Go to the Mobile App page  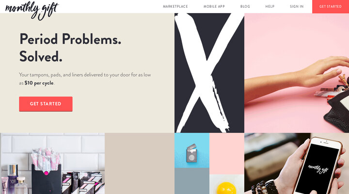[214, 6]
